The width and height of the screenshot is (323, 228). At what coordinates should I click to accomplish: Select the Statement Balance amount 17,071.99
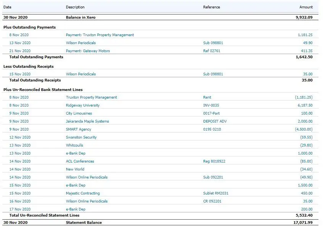point(303,223)
